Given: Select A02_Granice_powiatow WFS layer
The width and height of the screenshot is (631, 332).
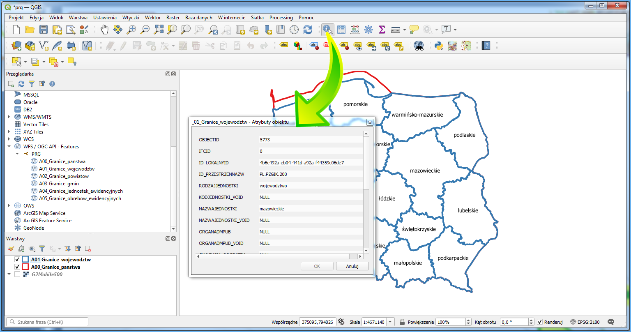Looking at the screenshot, I should [x=64, y=176].
